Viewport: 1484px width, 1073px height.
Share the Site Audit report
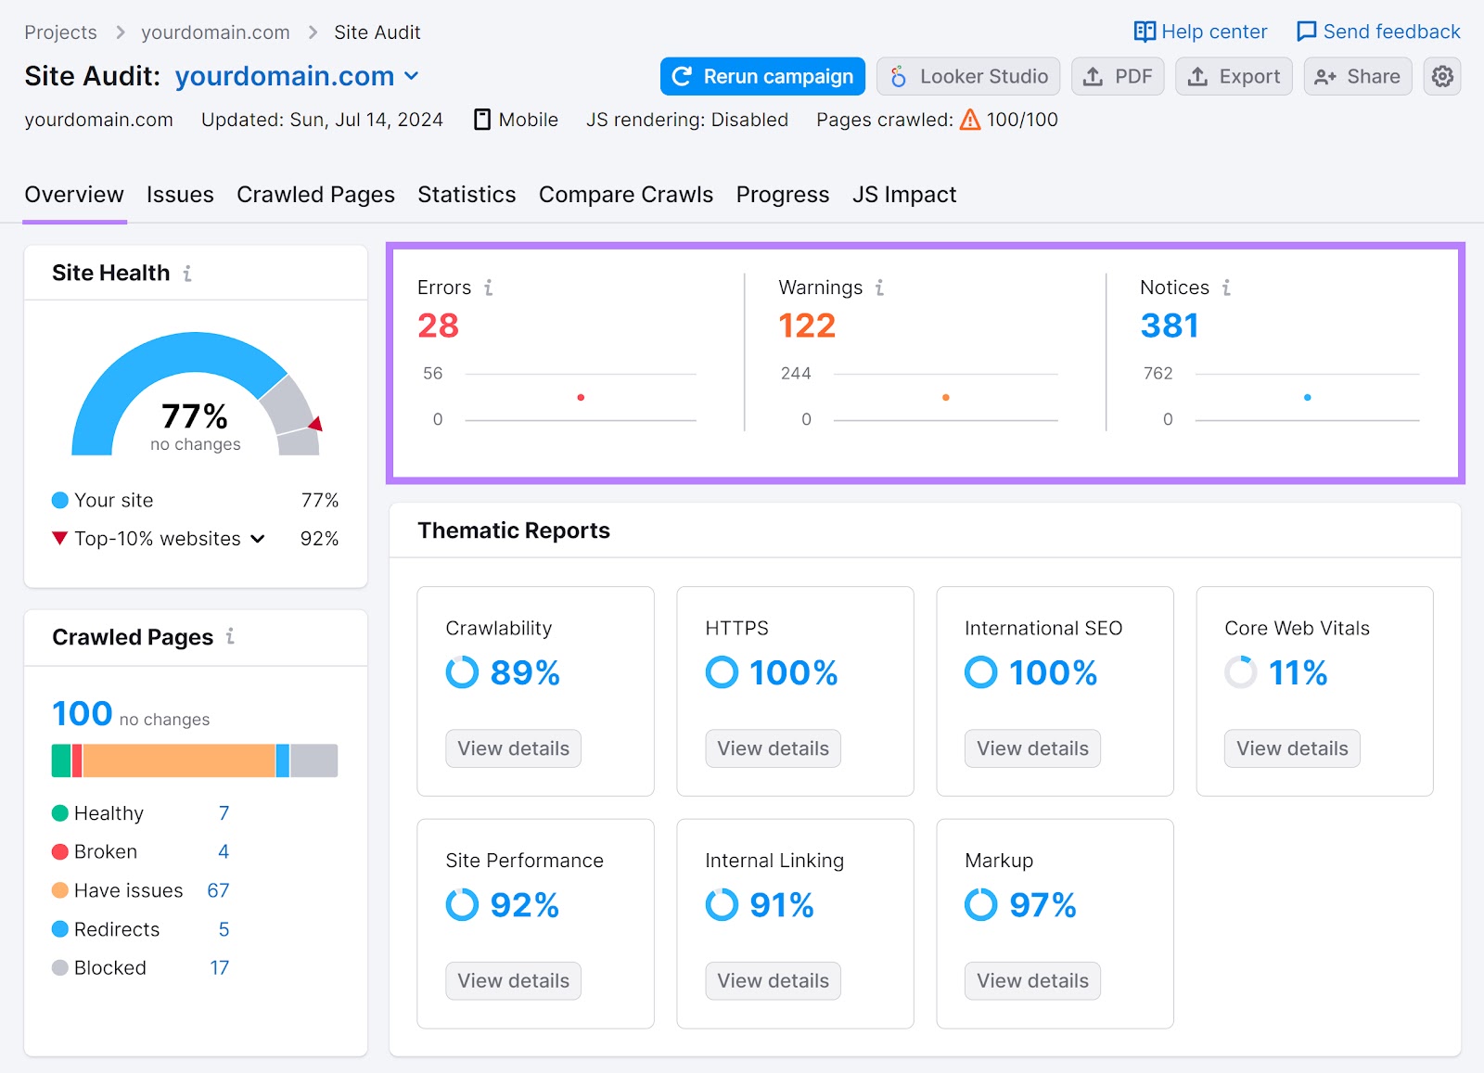(1357, 76)
